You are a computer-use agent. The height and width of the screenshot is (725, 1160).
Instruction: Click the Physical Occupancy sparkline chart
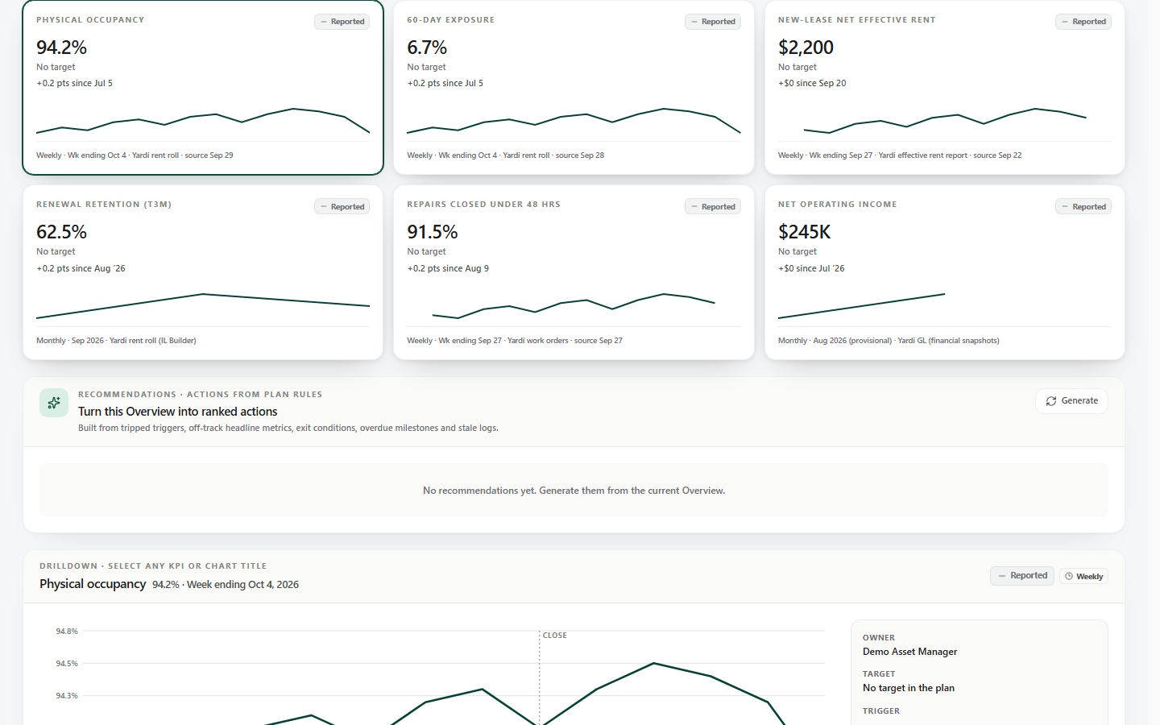tap(203, 121)
